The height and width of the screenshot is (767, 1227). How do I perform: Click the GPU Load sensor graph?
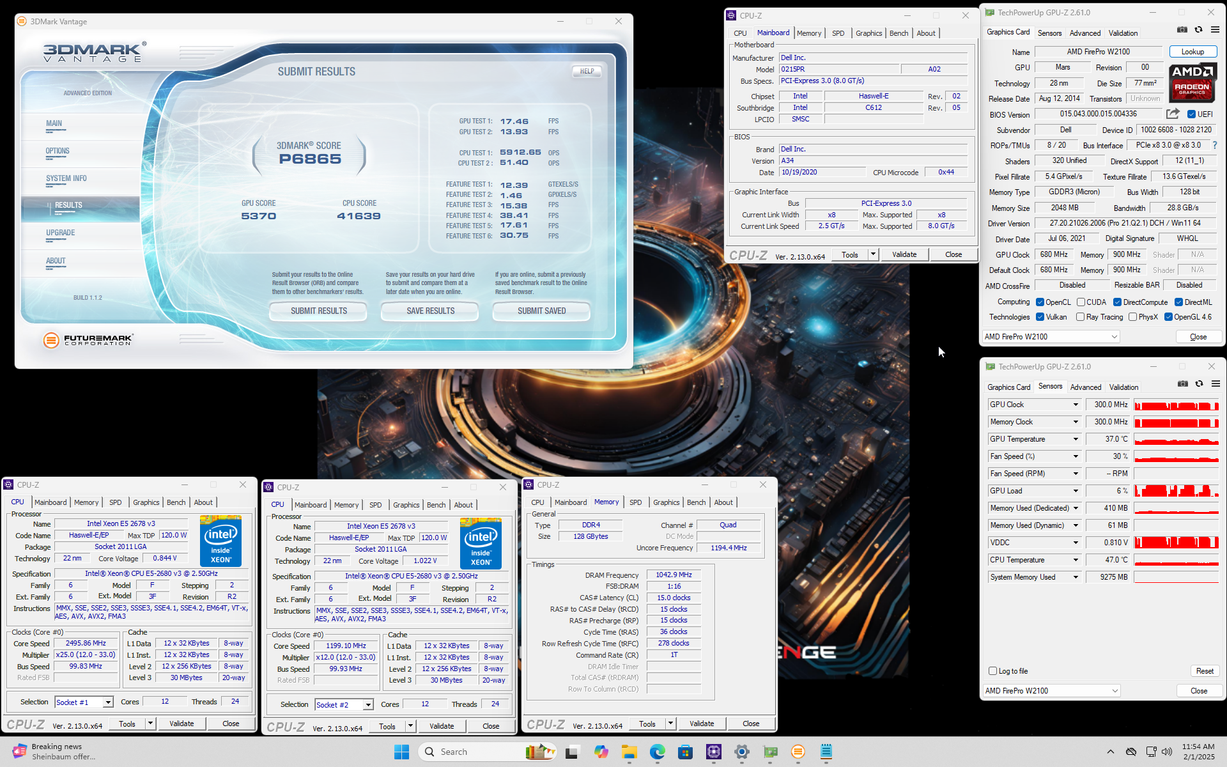click(1177, 491)
